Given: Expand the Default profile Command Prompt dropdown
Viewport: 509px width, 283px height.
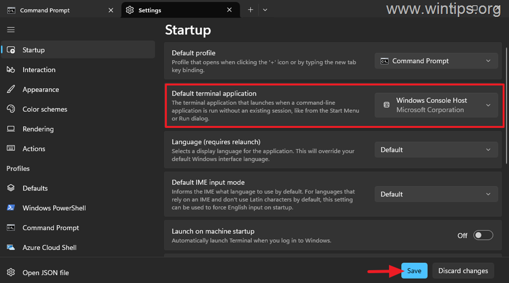Looking at the screenshot, I should click(x=436, y=61).
